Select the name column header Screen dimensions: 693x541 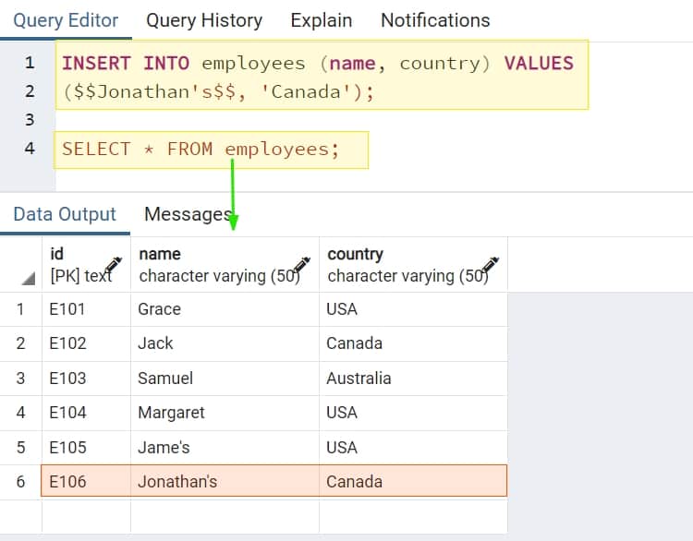coord(225,264)
